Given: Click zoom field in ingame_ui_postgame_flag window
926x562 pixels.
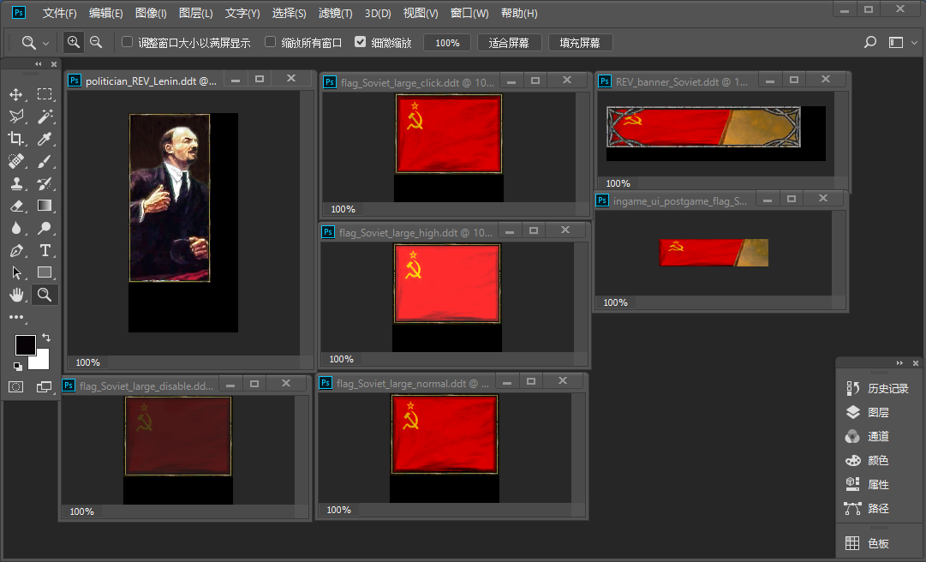Looking at the screenshot, I should pos(615,302).
